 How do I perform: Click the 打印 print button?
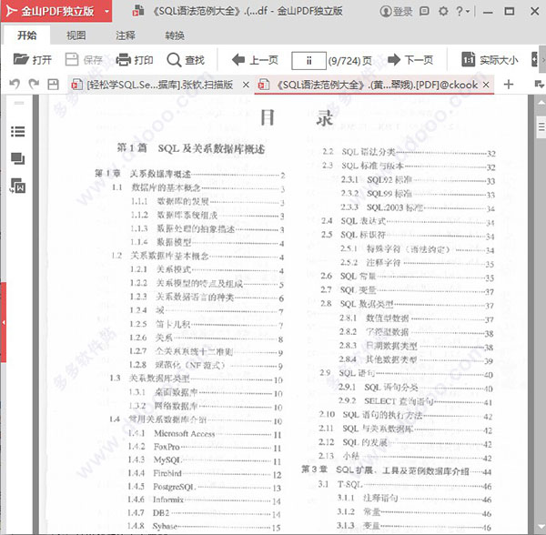coord(135,60)
